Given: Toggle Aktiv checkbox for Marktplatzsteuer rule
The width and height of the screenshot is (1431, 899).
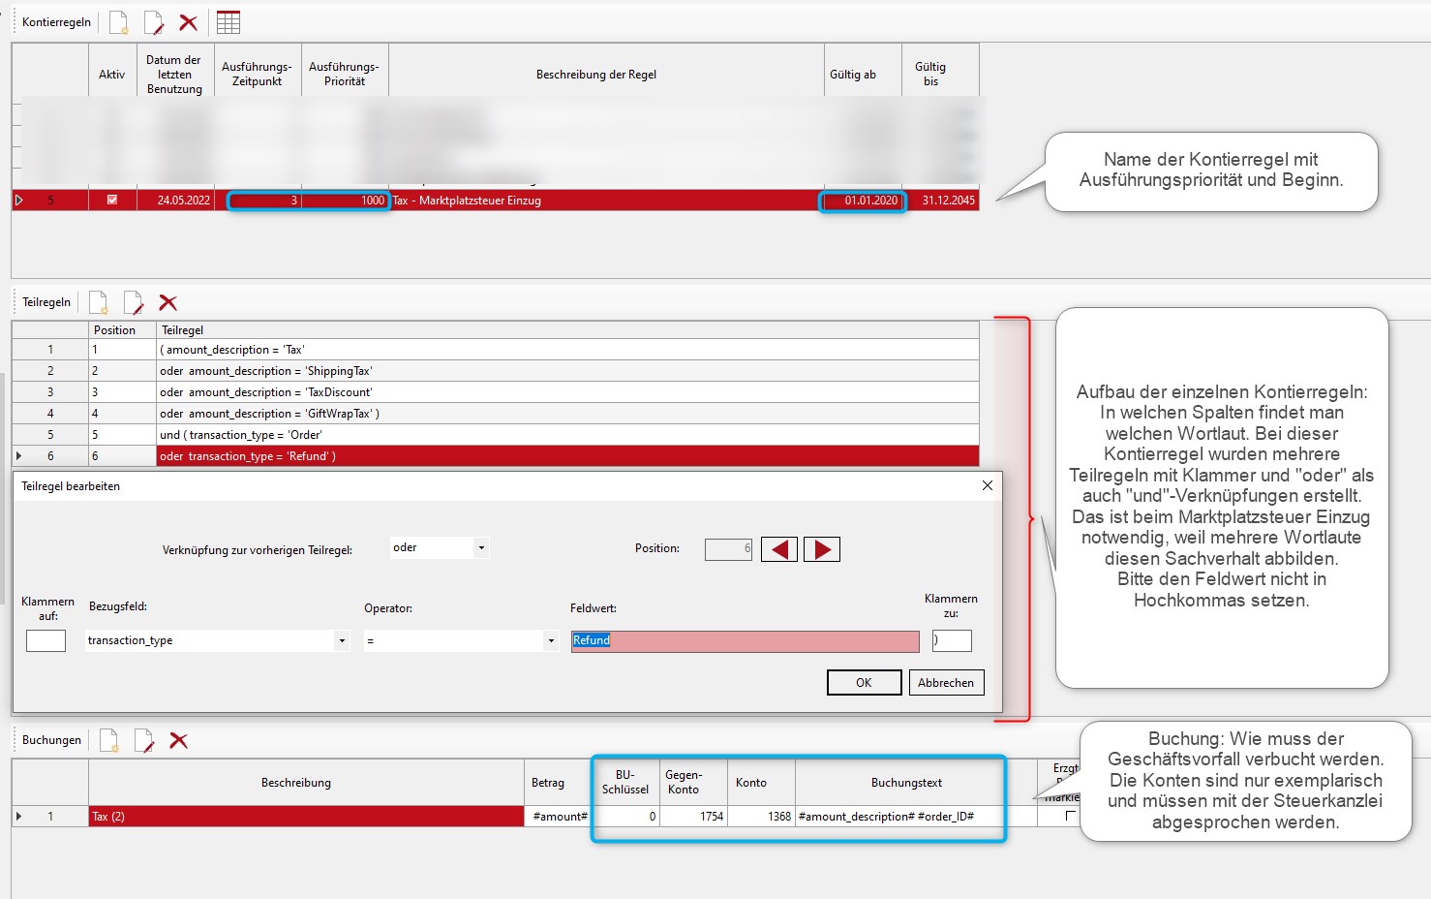Looking at the screenshot, I should point(112,201).
